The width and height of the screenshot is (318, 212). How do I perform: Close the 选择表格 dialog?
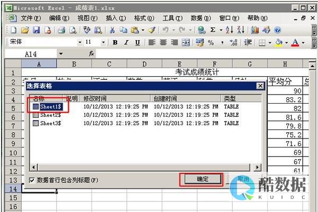click(260, 86)
